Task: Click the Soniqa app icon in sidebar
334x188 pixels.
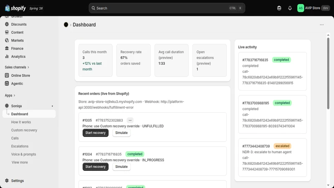Action: (7, 106)
